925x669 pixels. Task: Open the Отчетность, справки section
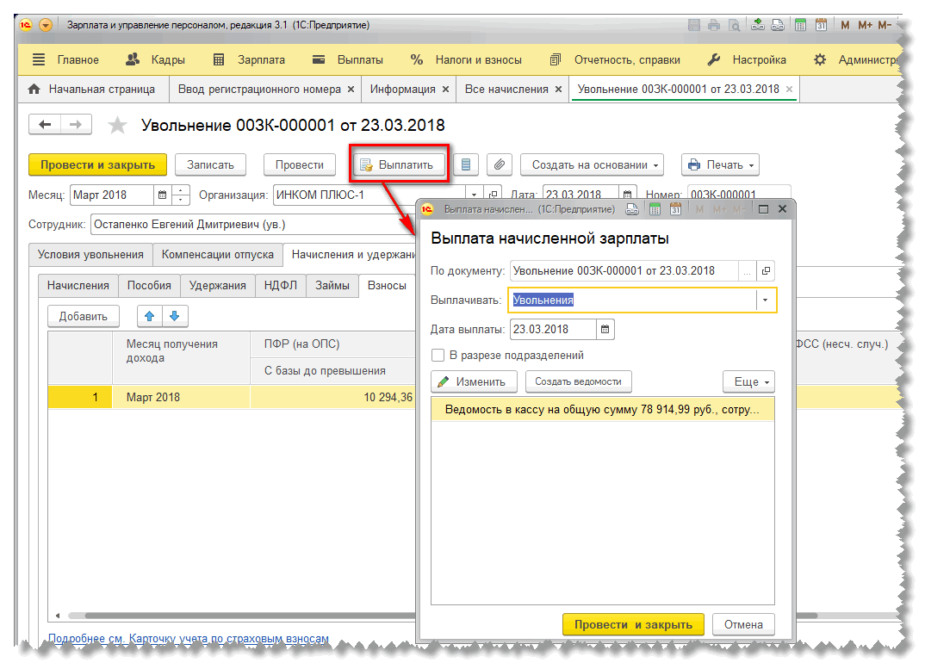[x=615, y=59]
